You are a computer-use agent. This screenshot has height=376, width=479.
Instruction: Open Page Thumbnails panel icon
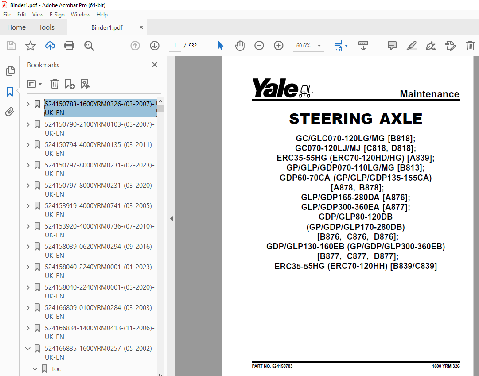coord(10,71)
